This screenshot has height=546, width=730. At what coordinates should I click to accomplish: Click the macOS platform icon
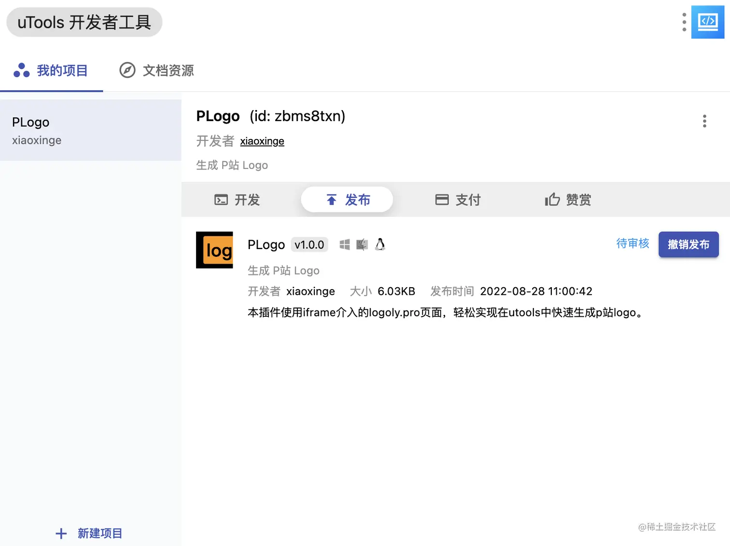[x=362, y=245]
